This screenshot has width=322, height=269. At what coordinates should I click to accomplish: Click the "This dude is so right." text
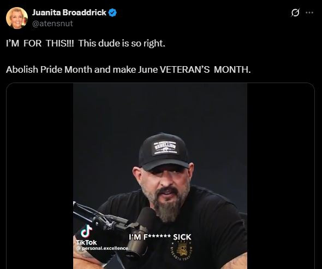[122, 43]
